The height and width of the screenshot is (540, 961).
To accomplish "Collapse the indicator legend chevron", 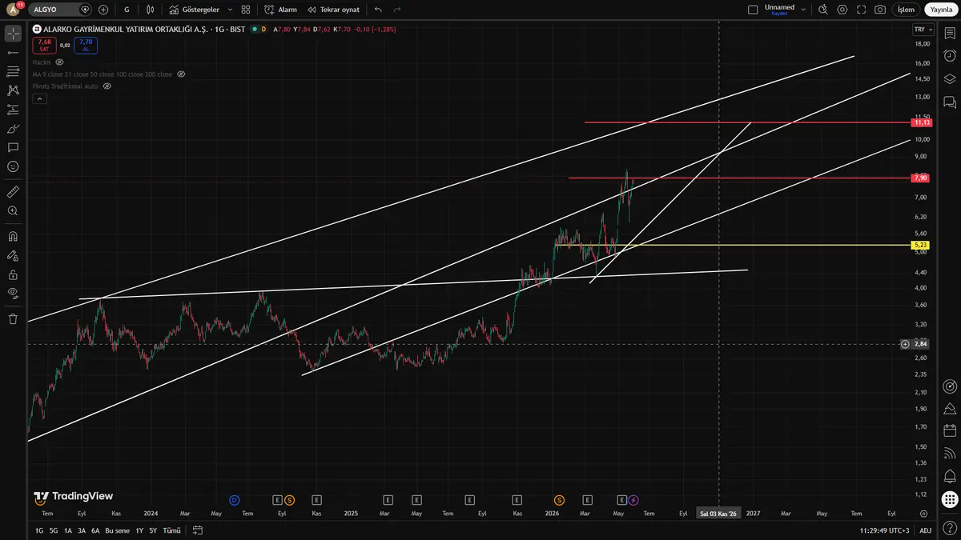I will coord(40,98).
